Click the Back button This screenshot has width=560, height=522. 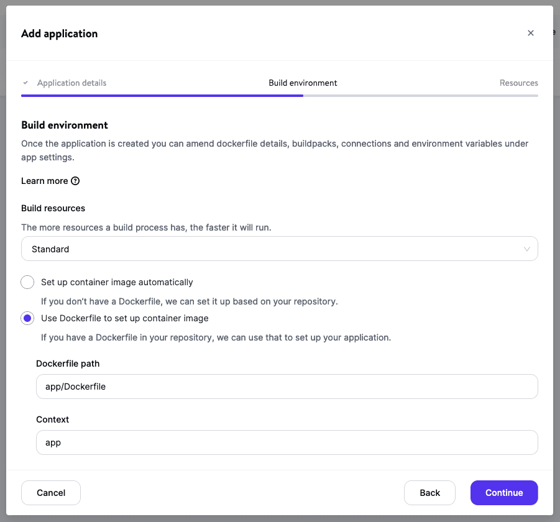[x=429, y=493]
